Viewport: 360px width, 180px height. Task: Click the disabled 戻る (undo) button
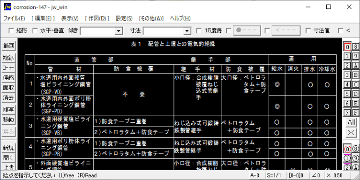click(8, 132)
